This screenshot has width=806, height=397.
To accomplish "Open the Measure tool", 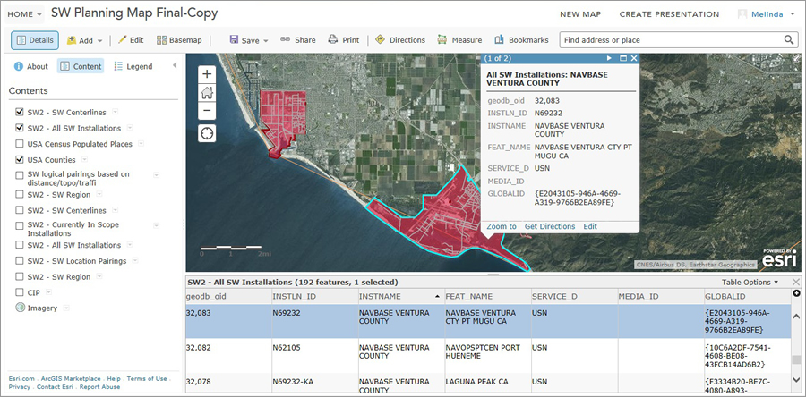I will [x=459, y=40].
